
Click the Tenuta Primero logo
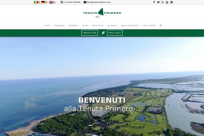click(102, 13)
